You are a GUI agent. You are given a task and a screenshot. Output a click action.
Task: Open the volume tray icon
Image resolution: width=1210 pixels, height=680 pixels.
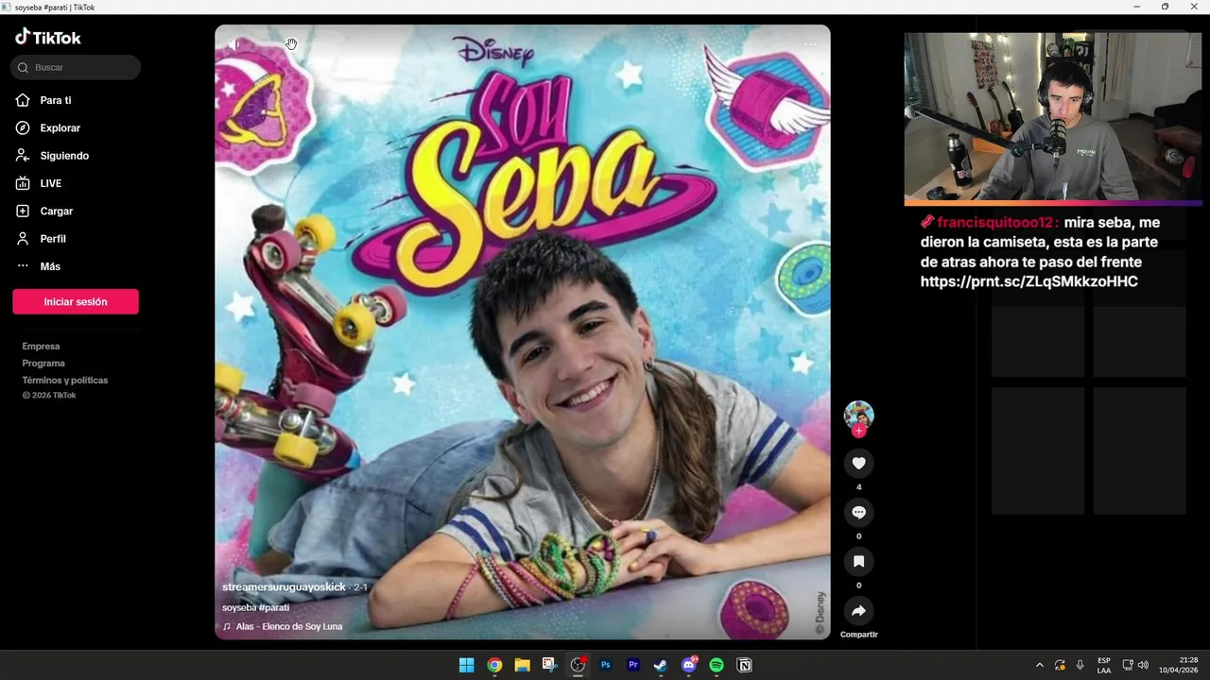(1143, 665)
